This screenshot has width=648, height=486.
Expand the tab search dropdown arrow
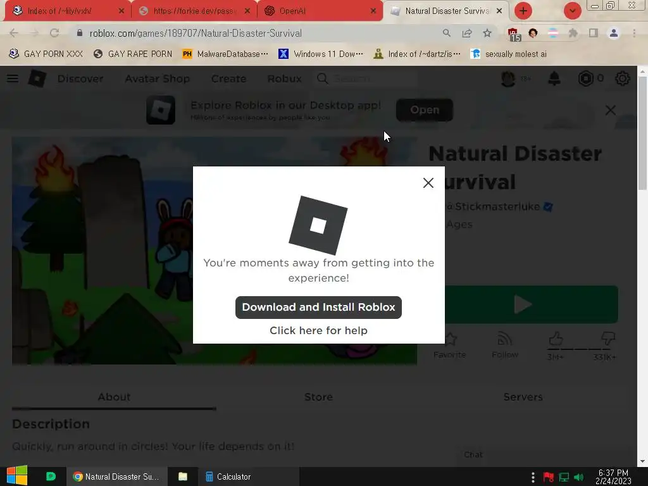click(x=572, y=11)
